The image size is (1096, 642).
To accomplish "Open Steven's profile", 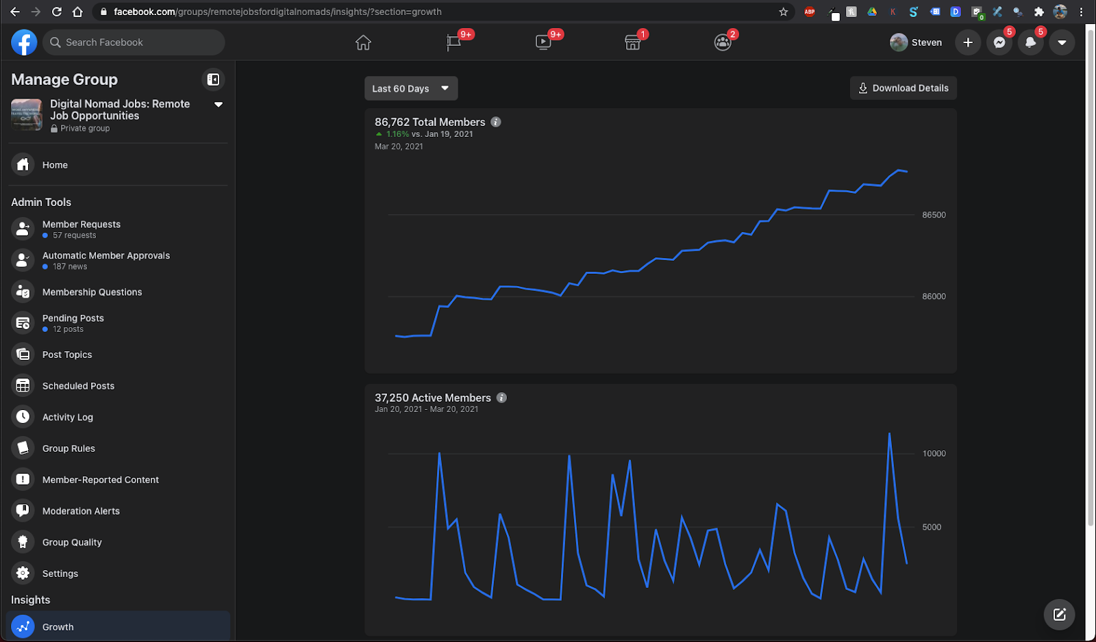I will (x=916, y=42).
